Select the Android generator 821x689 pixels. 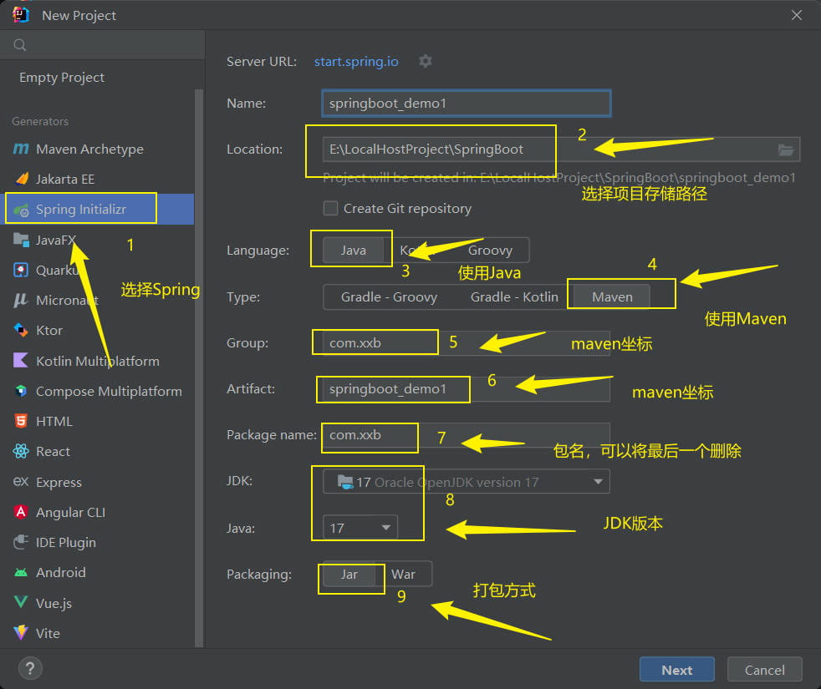[61, 573]
